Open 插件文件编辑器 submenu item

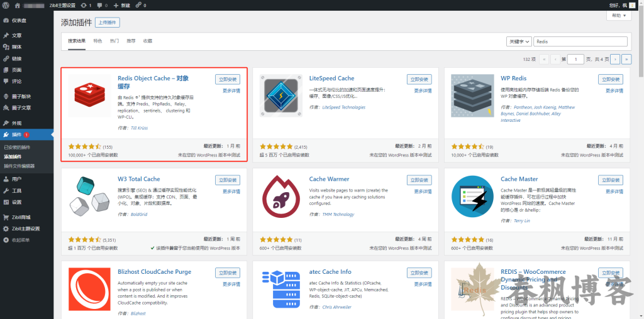pos(19,166)
